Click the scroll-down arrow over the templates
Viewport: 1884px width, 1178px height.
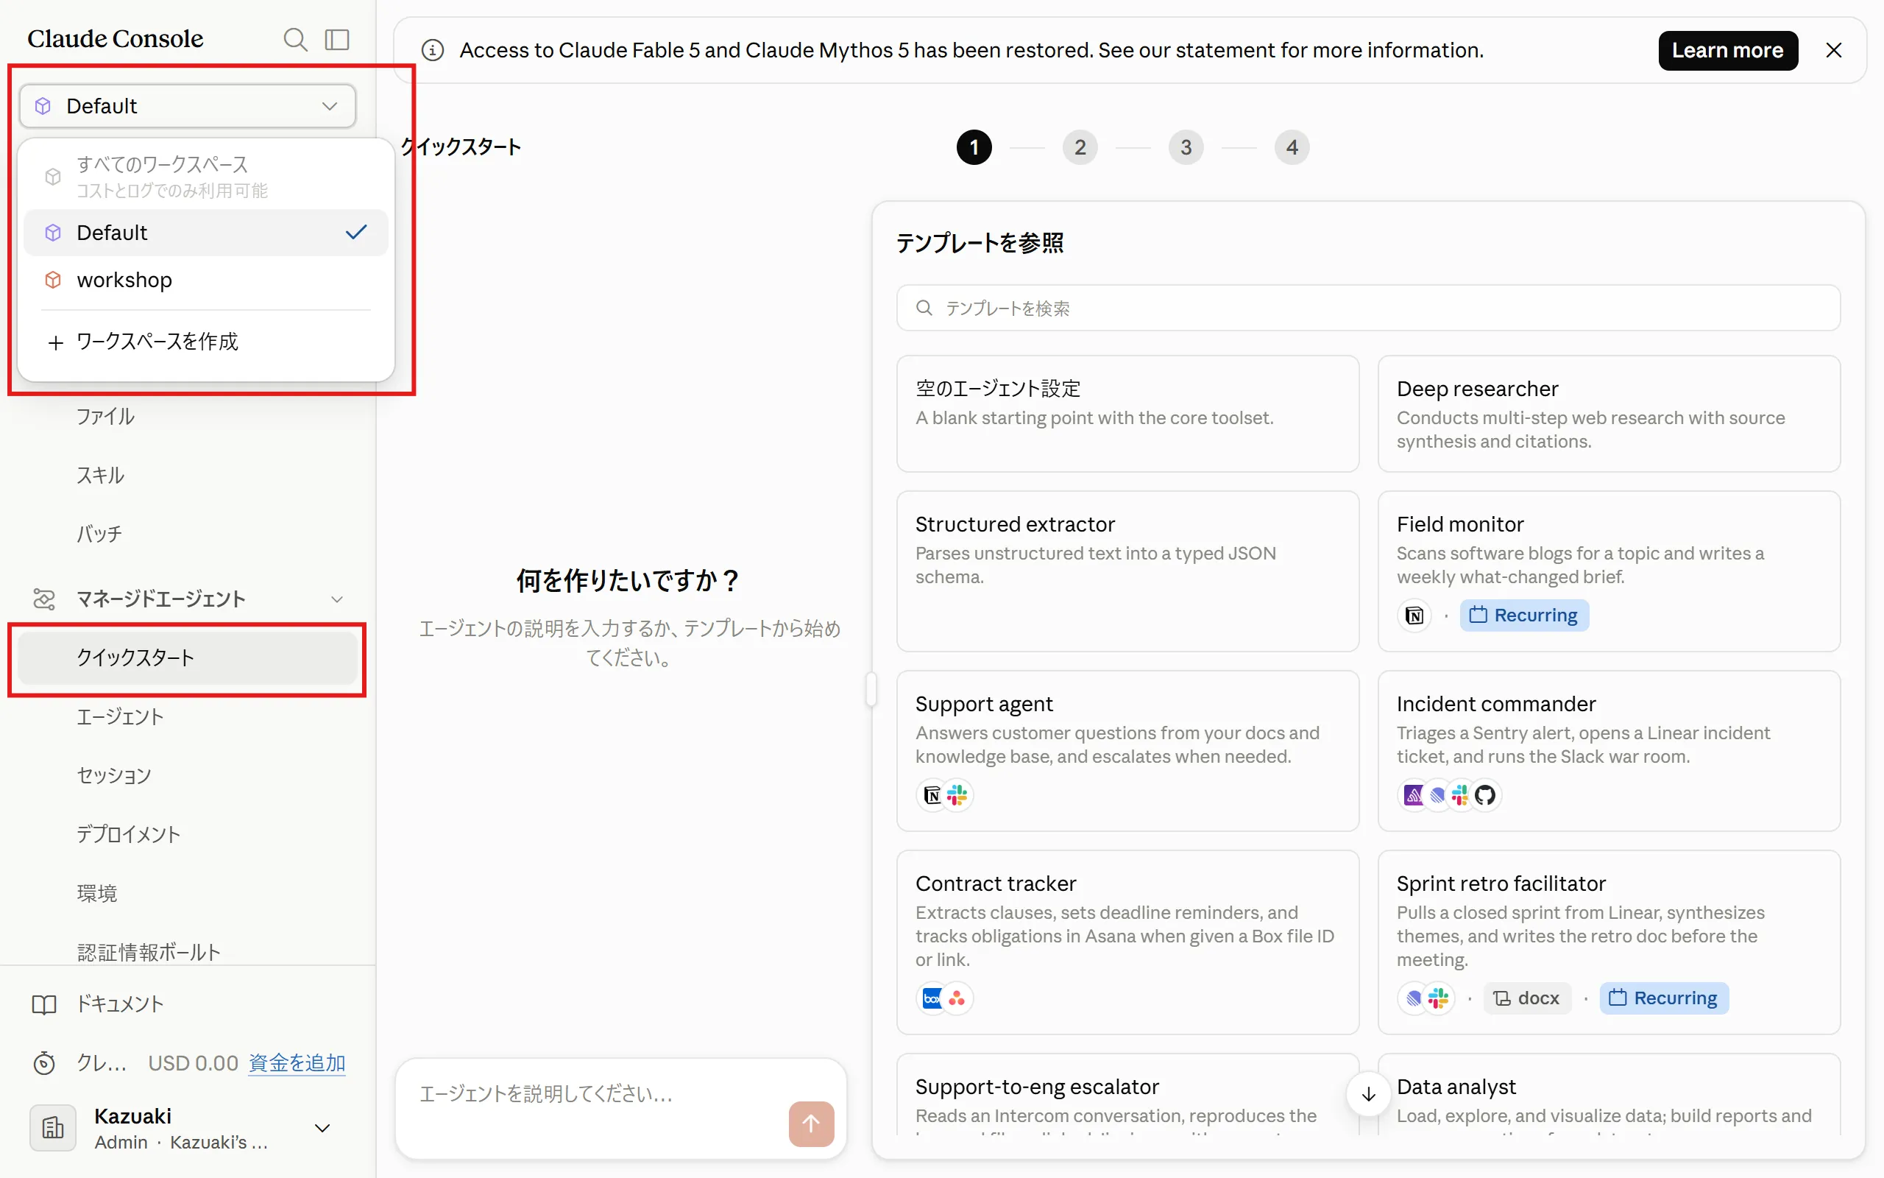click(1369, 1094)
